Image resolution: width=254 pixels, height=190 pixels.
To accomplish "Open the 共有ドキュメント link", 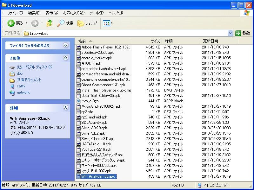I will (x=29, y=80).
